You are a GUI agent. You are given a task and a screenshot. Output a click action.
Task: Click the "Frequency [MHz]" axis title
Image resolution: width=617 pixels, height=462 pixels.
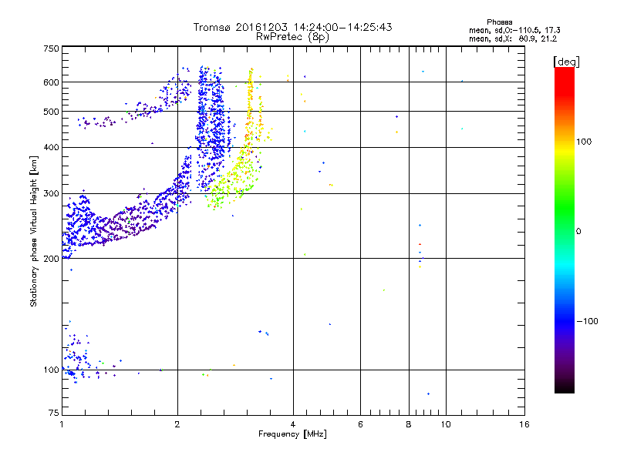(292, 434)
